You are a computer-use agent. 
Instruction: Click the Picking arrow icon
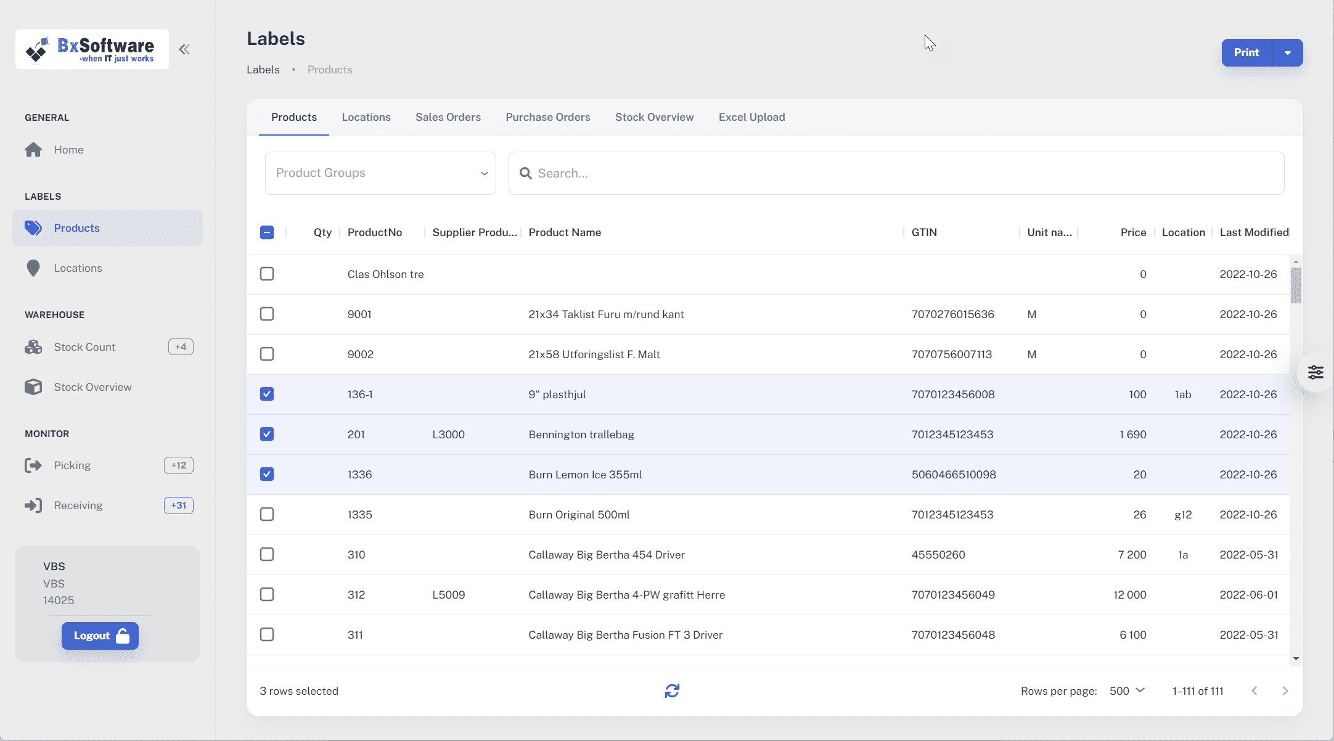(33, 465)
